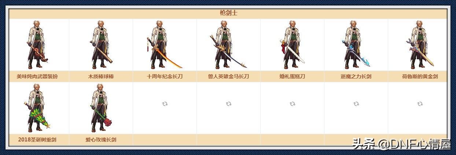Image resolution: width=456 pixels, height=155 pixels.
Task: Reload the empty slot under 婚礼蛋糕刀
Action: click(292, 104)
